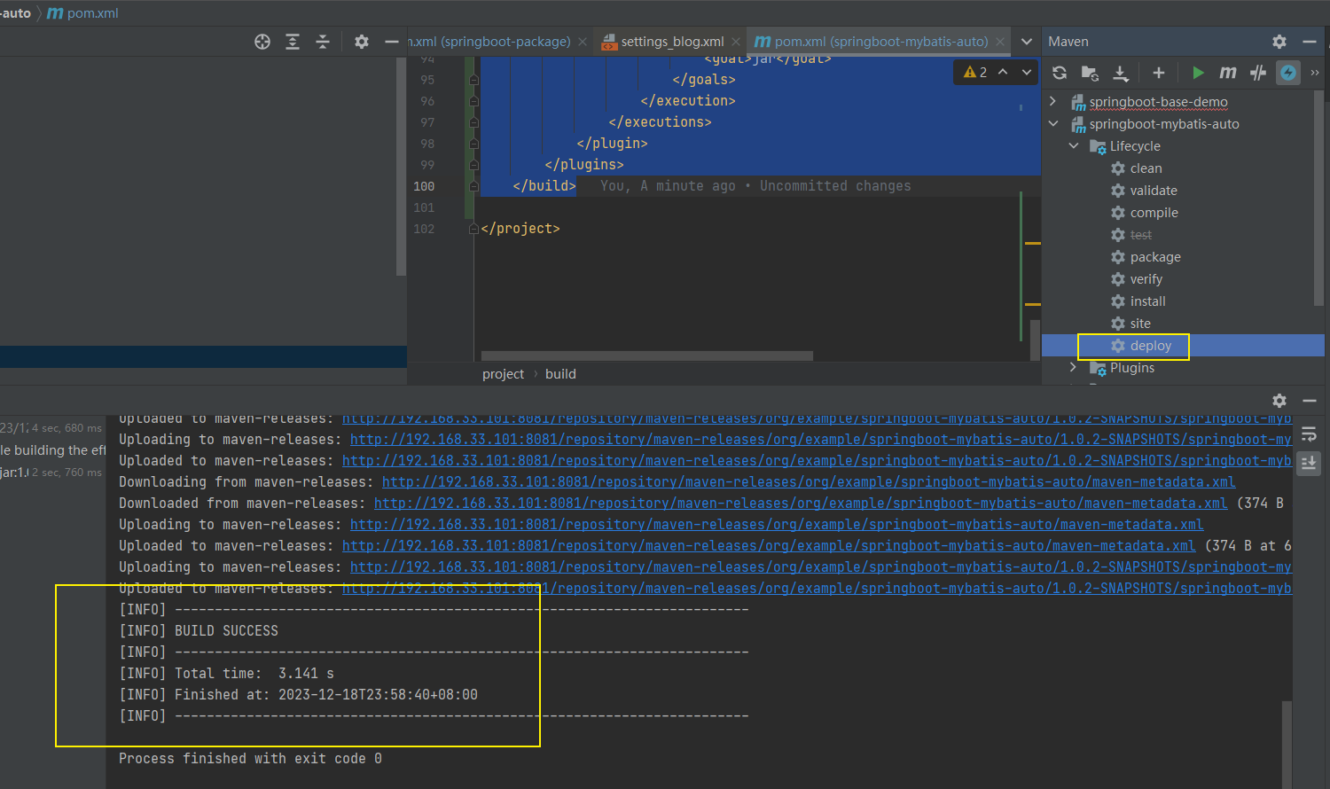This screenshot has height=789, width=1330.
Task: Select disabled test lifecycle phase
Action: coord(1141,235)
